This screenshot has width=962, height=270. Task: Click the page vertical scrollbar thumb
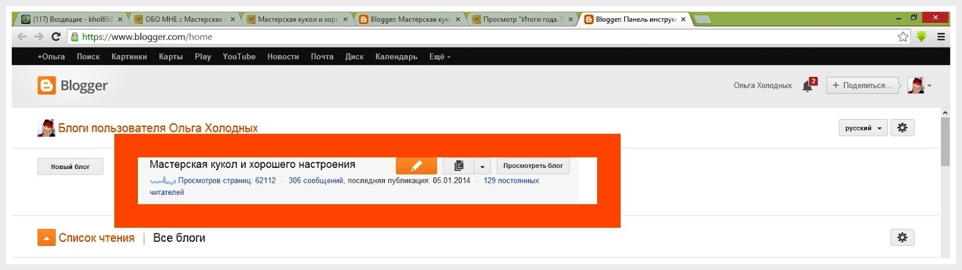click(x=945, y=142)
